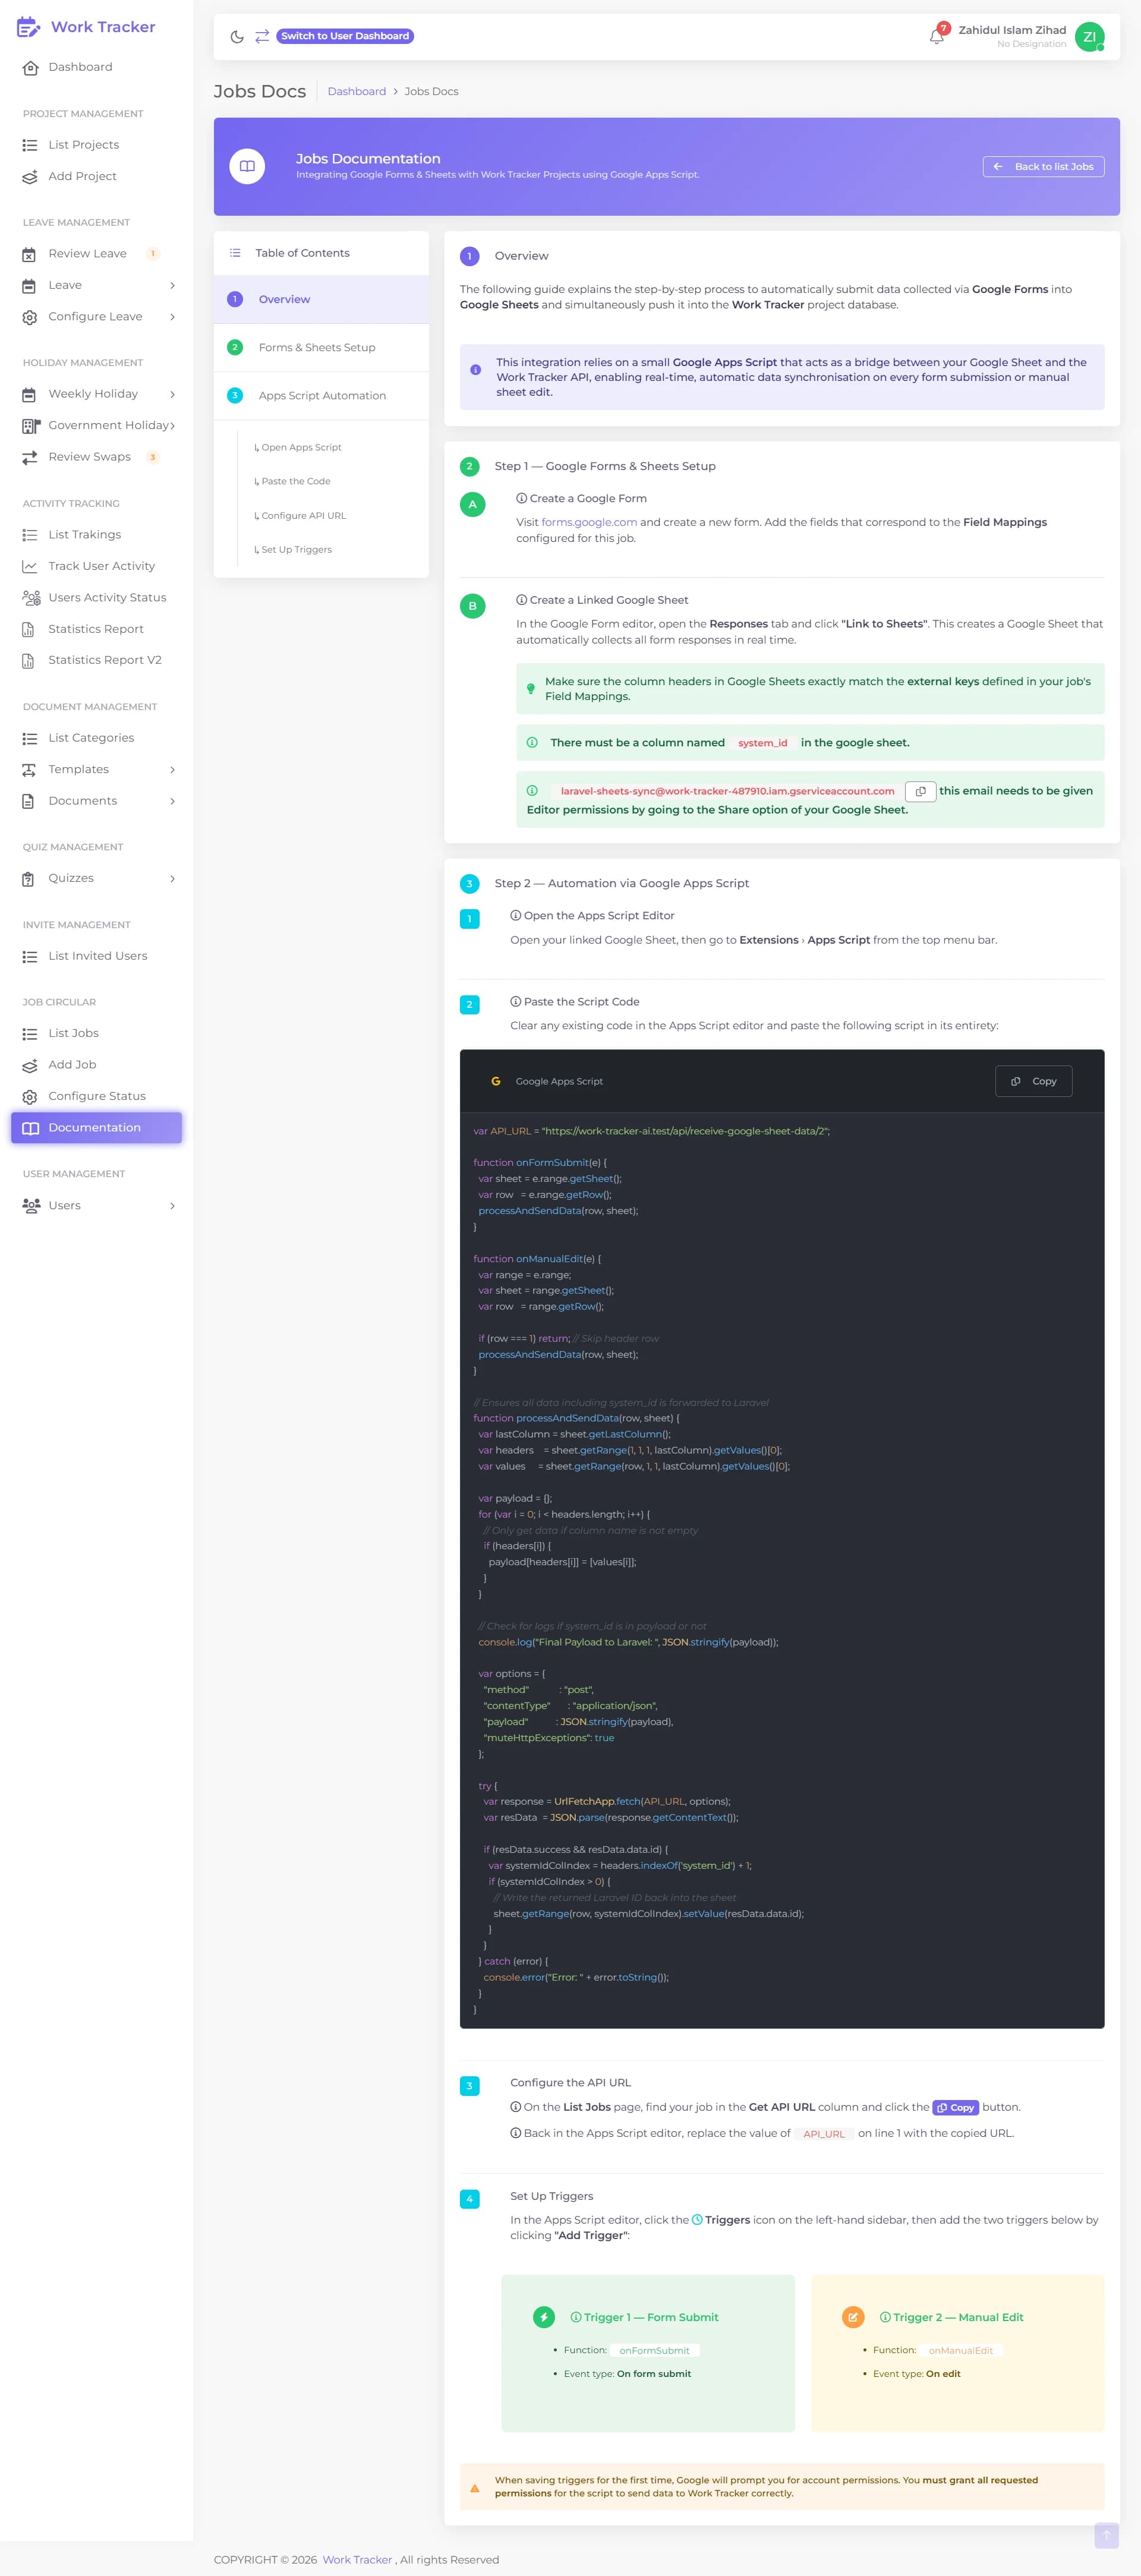The width and height of the screenshot is (1141, 2576).
Task: Toggle dark mode moon icon
Action: click(x=237, y=37)
